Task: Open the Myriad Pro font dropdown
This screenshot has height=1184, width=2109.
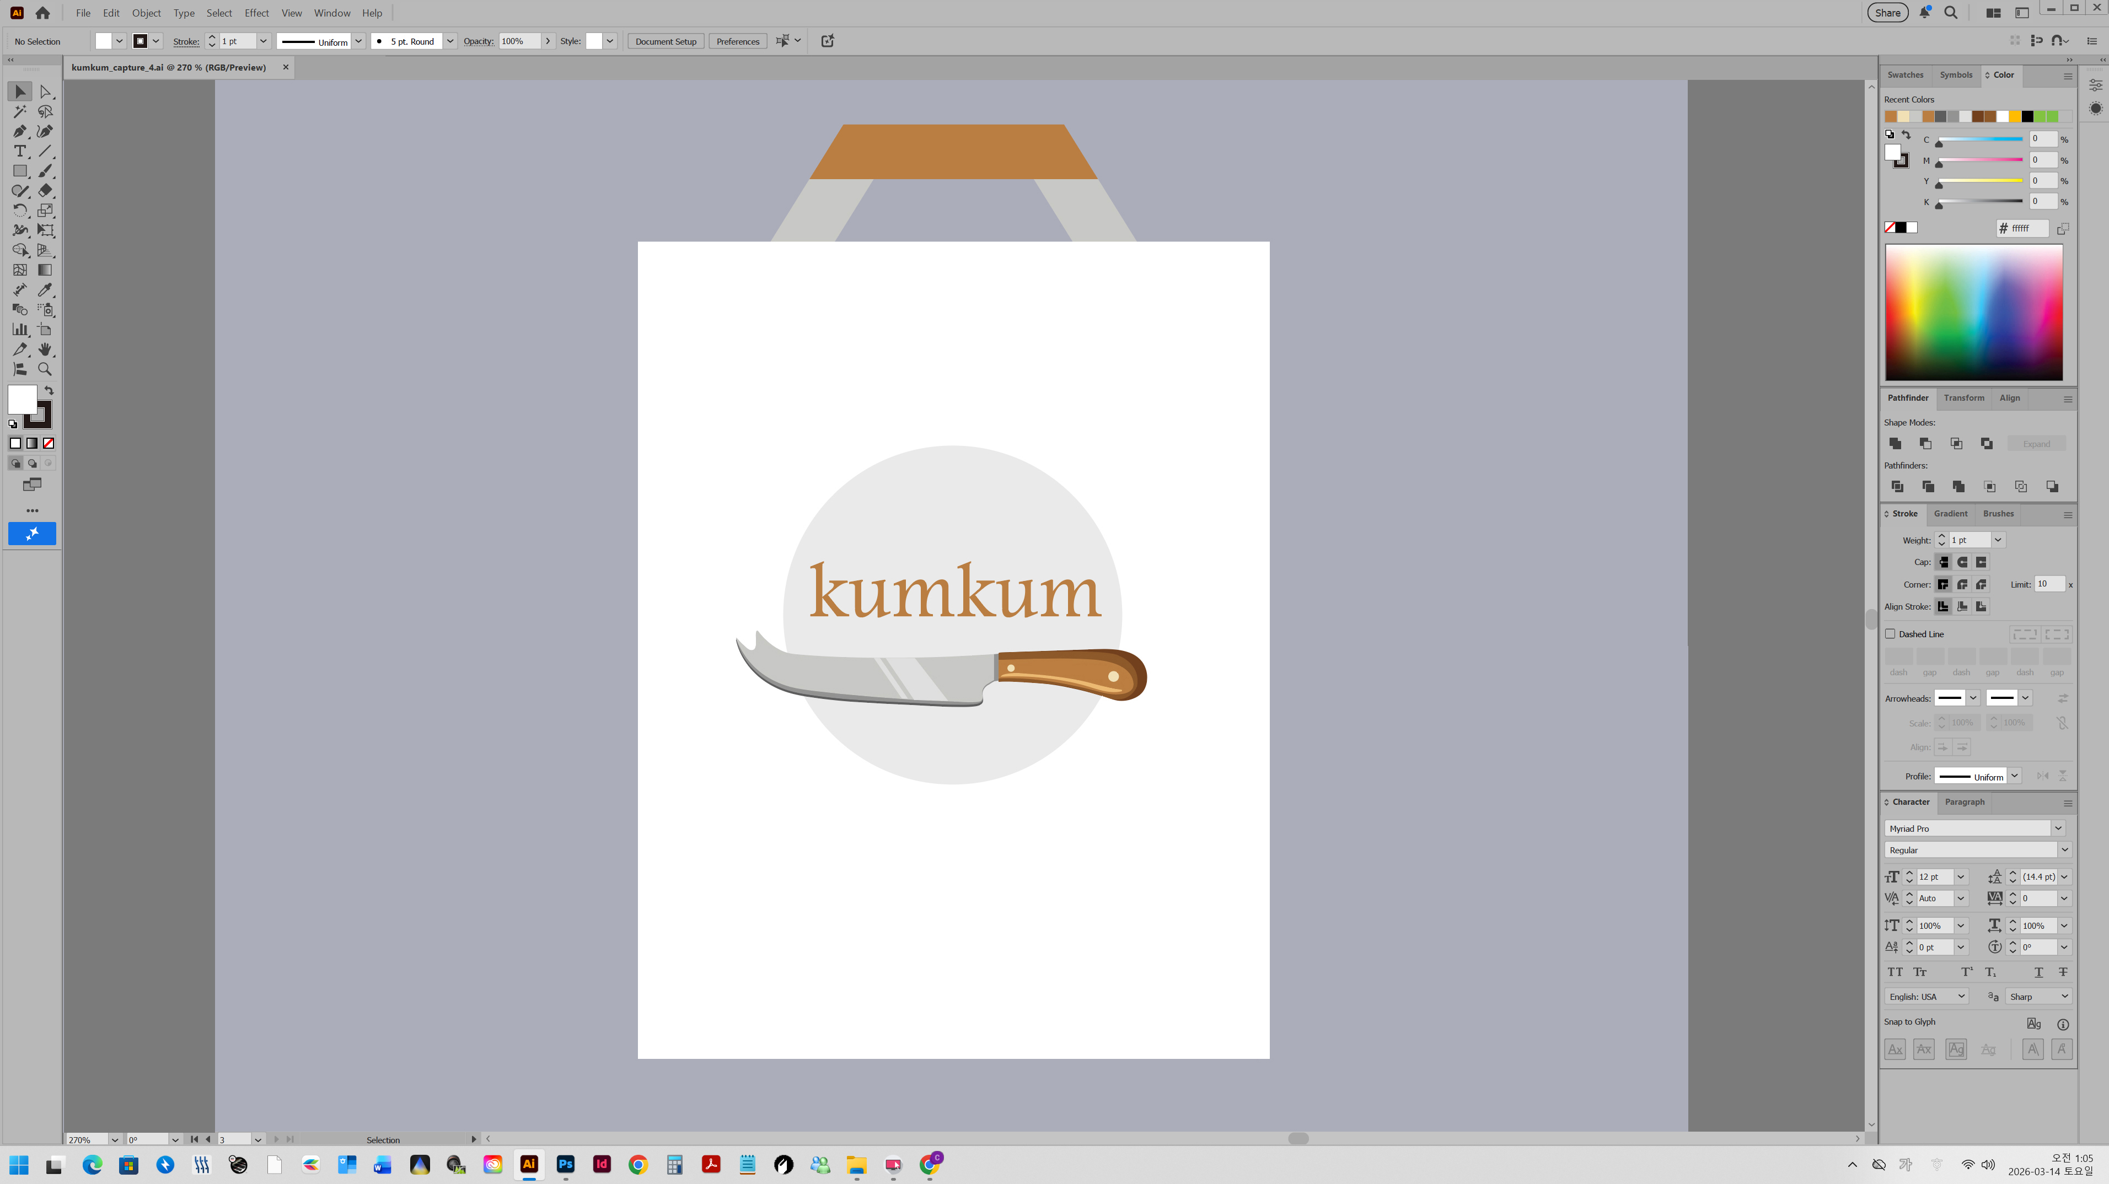Action: point(2058,828)
